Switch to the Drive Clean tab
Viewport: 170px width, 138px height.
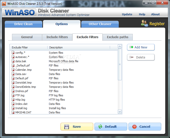click(x=23, y=24)
